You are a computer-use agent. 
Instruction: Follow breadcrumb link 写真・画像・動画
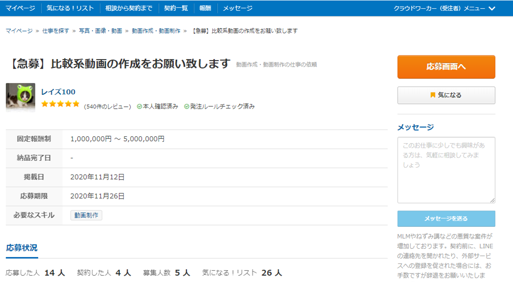tap(100, 31)
